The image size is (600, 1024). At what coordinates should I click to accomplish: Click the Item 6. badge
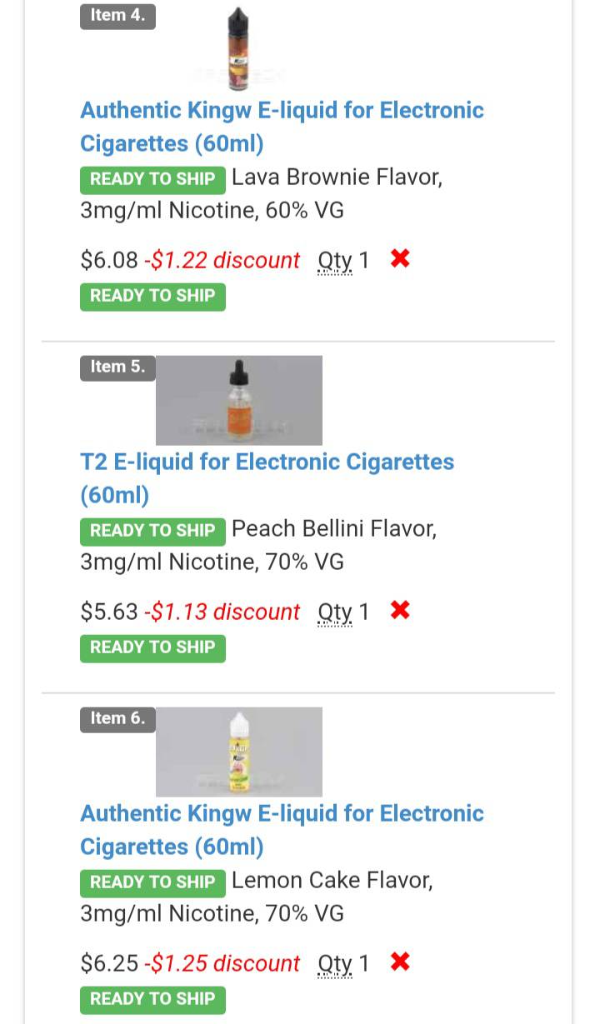[x=117, y=718]
